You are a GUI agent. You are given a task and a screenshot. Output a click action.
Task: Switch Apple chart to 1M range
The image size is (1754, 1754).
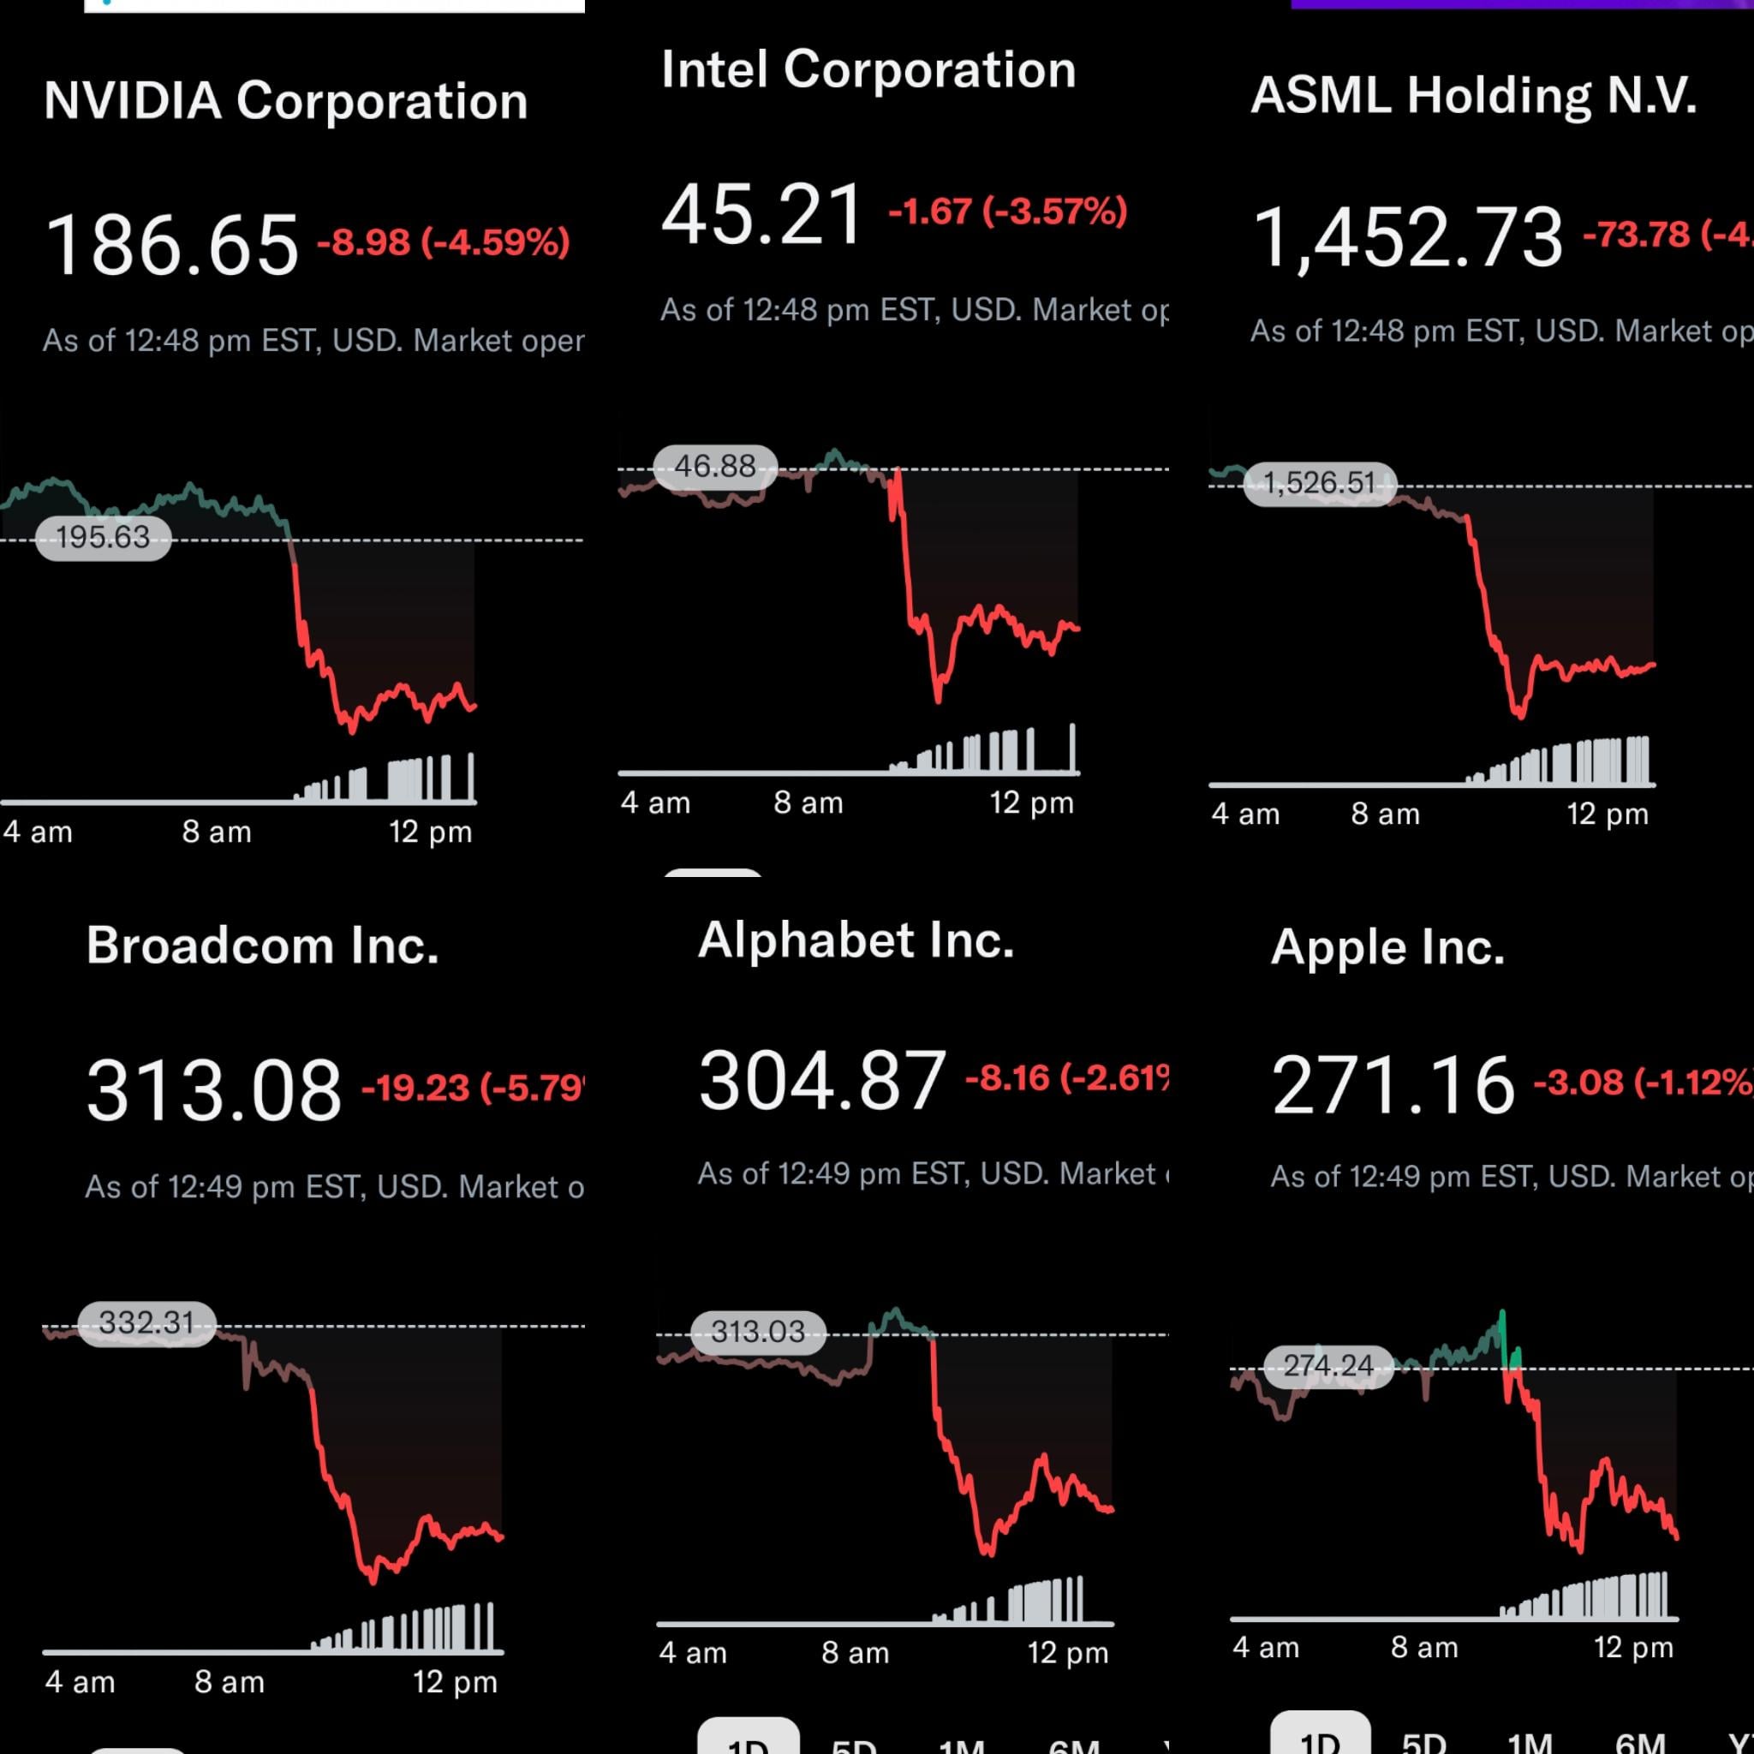tap(1530, 1741)
